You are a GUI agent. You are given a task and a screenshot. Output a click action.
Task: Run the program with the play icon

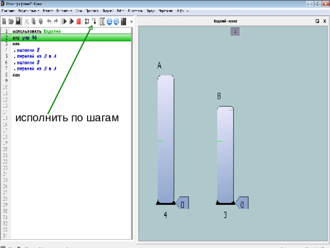tap(64, 22)
